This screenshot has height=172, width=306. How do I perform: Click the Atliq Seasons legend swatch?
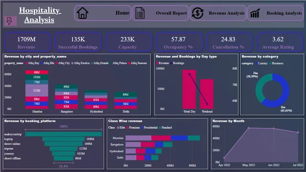click(129, 63)
